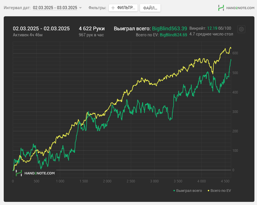Expand the date interval dropdown arrow
Screen dimensions: 257x205
click(80, 8)
